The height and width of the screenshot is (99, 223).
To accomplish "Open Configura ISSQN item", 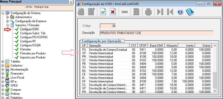I will [x=30, y=45].
